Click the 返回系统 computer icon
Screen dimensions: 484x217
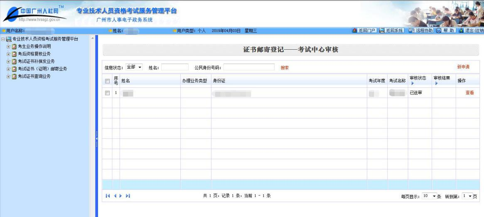point(382,31)
